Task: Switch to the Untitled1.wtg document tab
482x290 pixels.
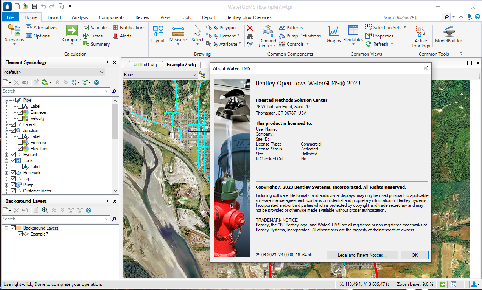Action: (145, 65)
